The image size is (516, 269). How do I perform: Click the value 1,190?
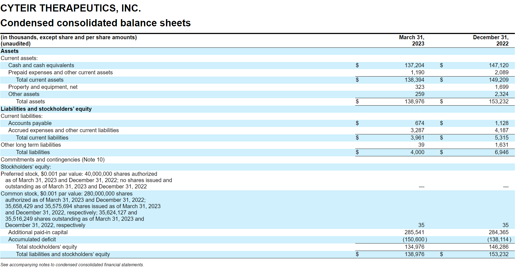[x=417, y=72]
